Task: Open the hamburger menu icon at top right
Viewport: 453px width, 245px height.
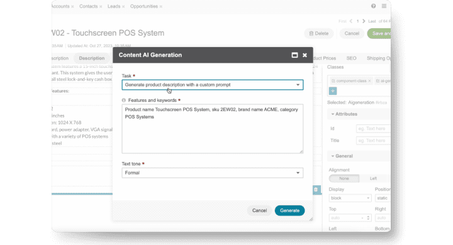Action: tap(384, 6)
